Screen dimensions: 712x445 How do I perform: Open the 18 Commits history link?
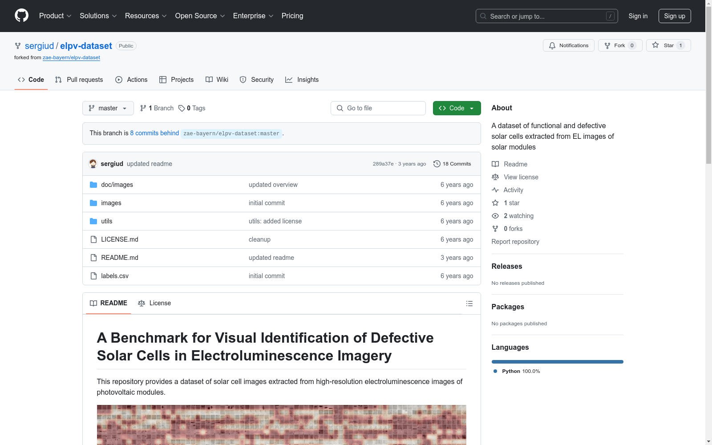click(452, 164)
